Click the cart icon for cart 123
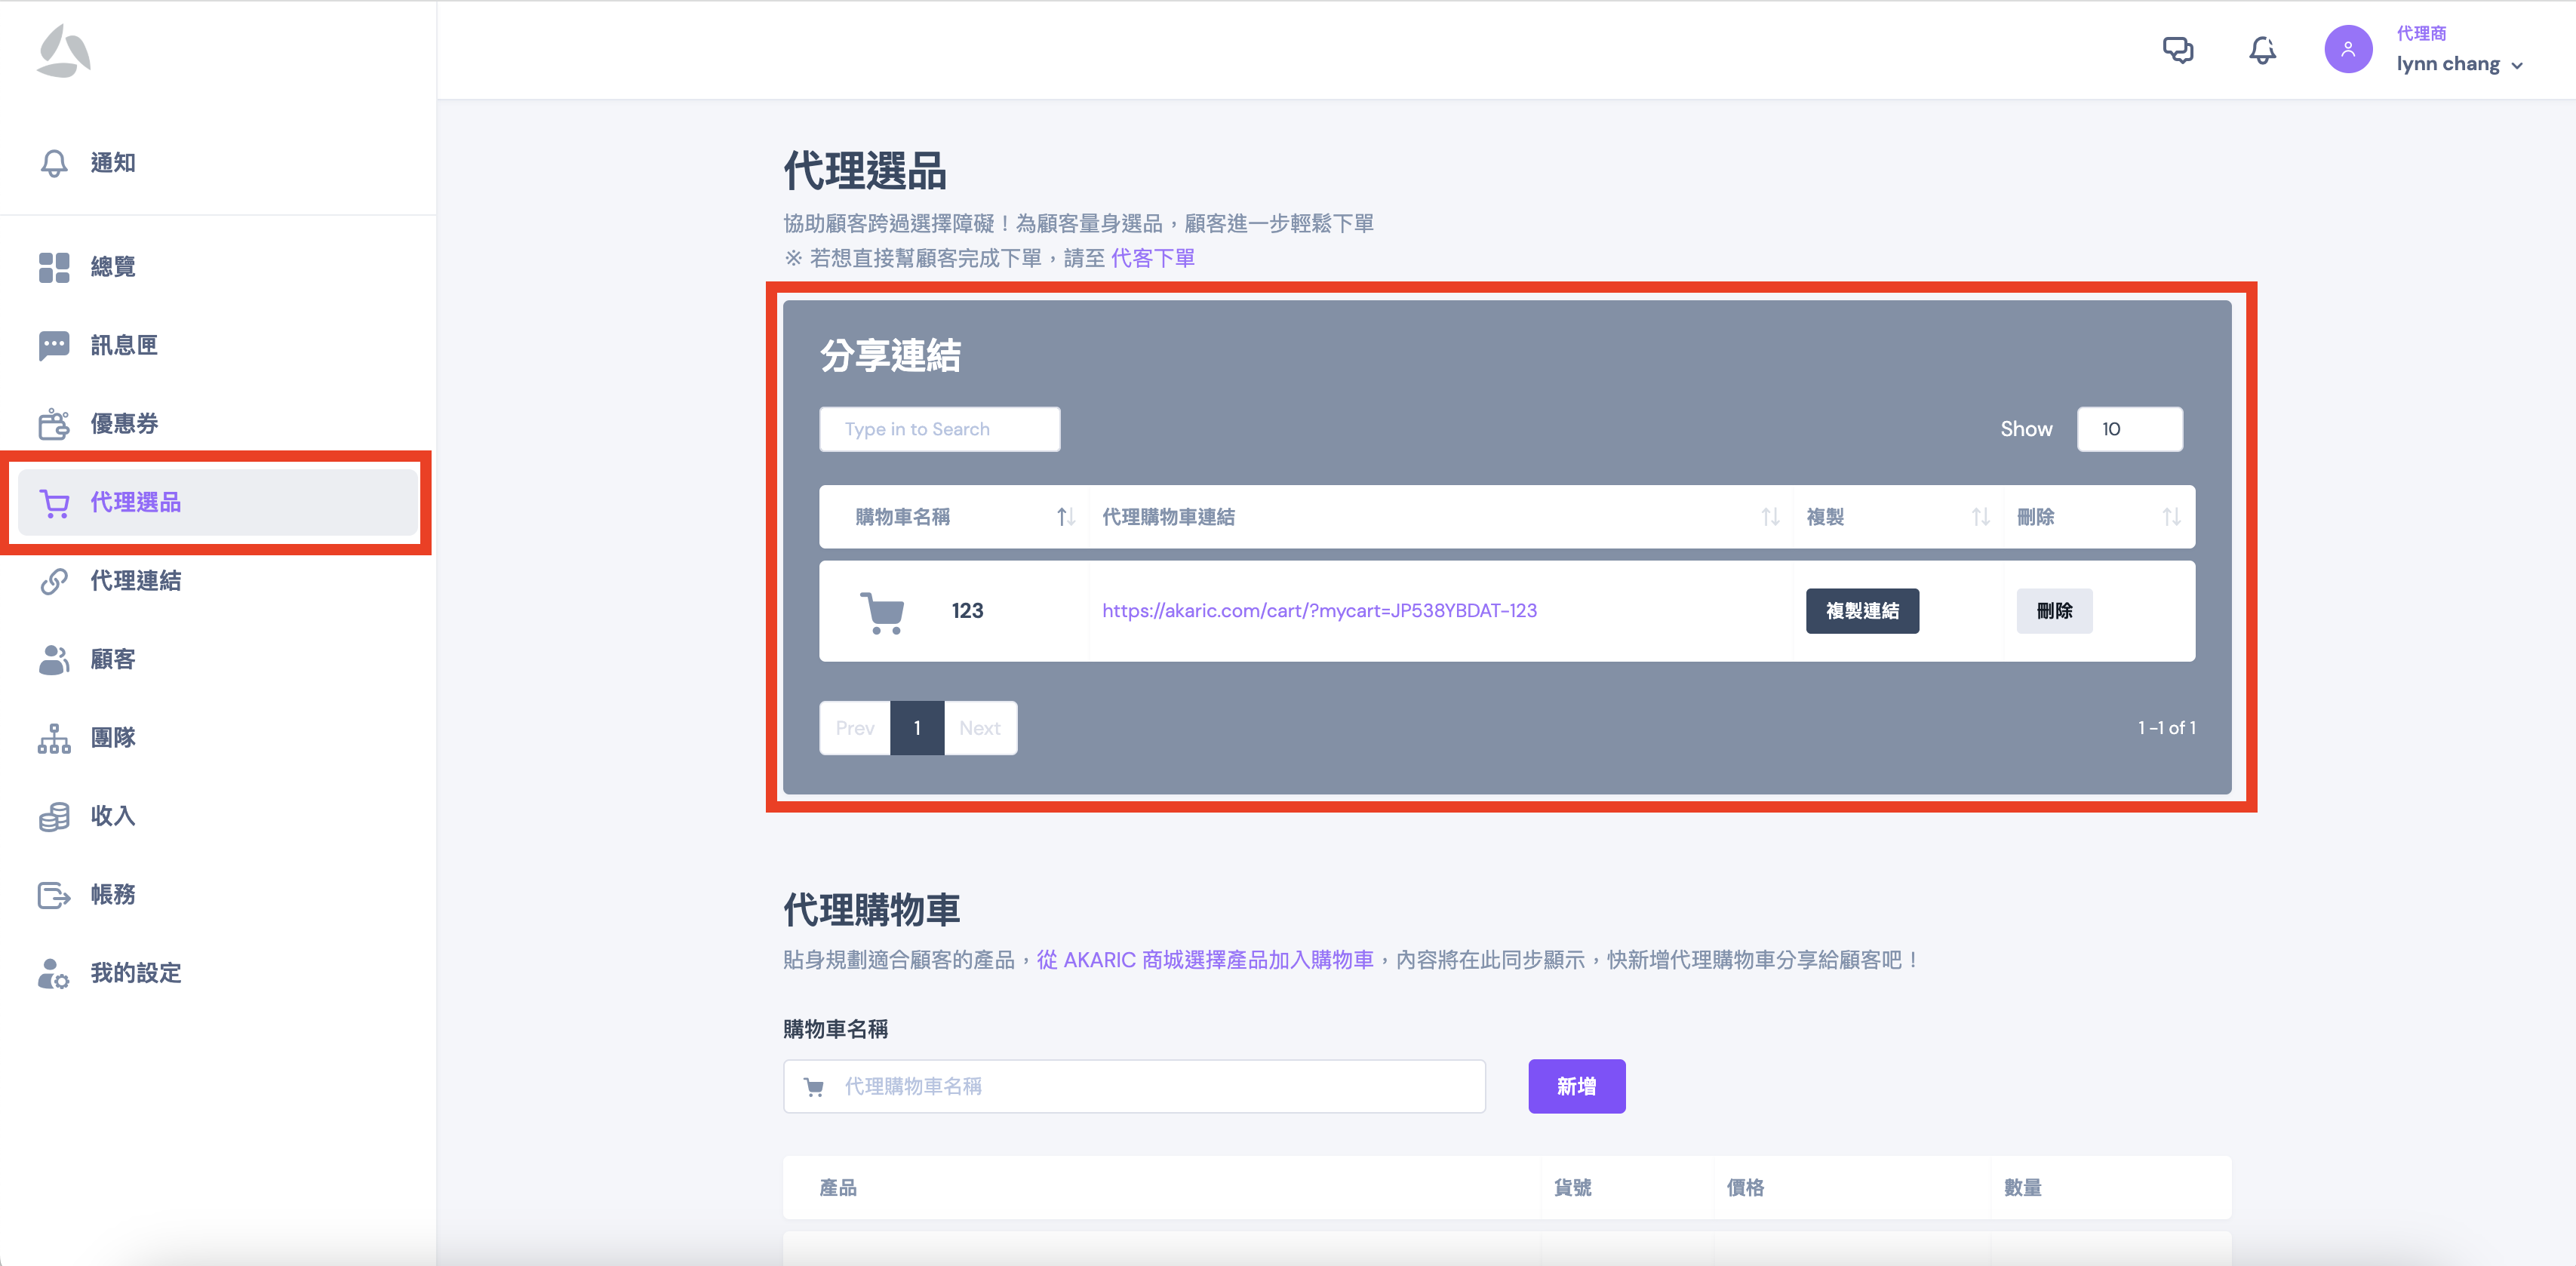The height and width of the screenshot is (1266, 2576). pyautogui.click(x=882, y=611)
